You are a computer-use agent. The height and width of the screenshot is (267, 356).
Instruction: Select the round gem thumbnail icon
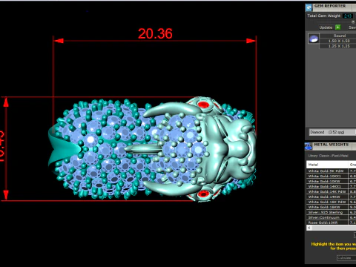coord(314,39)
